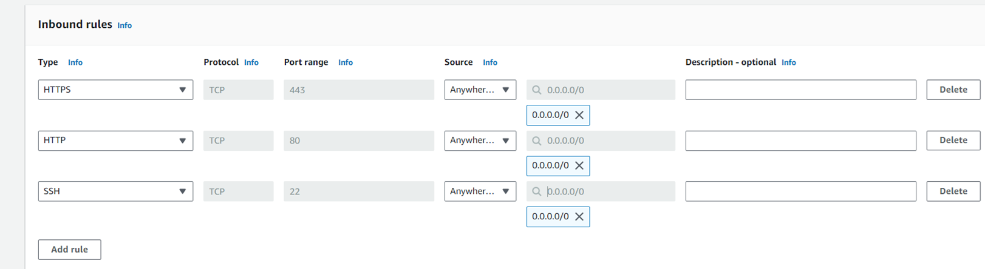Expand Source dropdown for HTTPS rule

[x=480, y=90]
